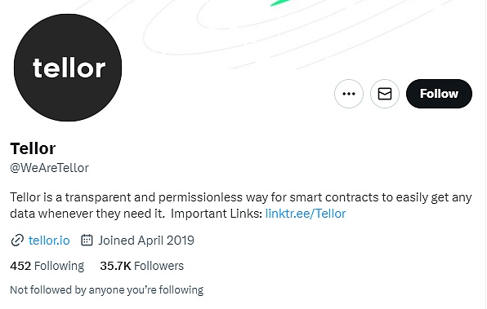Click the chain link icon beside tellor.io
487x309 pixels.
tap(17, 241)
